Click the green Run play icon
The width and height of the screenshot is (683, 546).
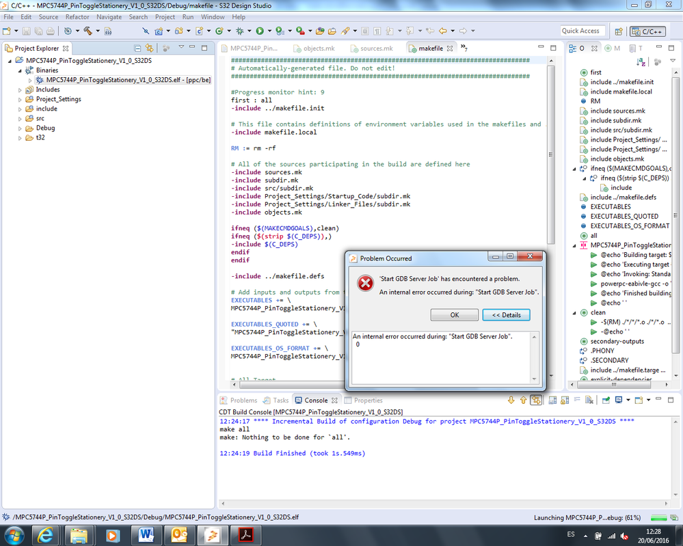click(260, 31)
